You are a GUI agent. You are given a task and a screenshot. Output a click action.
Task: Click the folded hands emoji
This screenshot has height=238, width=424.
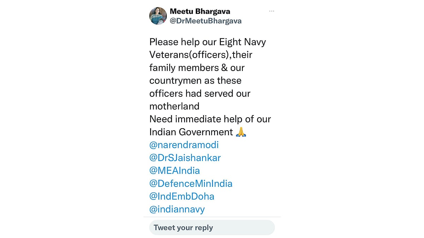[241, 132]
